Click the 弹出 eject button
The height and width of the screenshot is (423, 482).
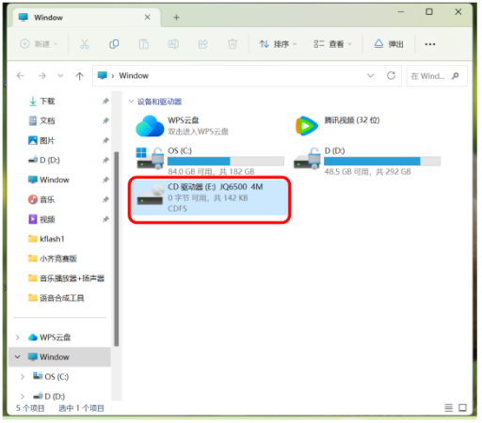(x=389, y=44)
